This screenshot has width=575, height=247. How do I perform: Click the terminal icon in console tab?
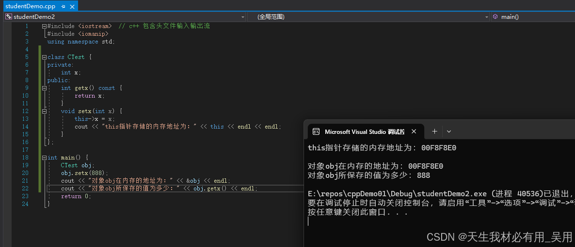(x=316, y=131)
